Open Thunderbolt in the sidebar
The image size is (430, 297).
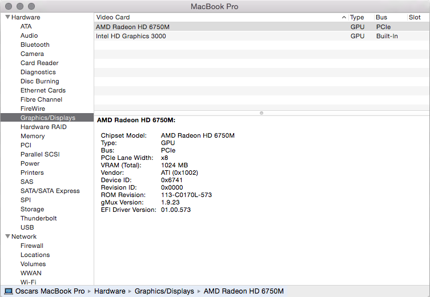38,218
